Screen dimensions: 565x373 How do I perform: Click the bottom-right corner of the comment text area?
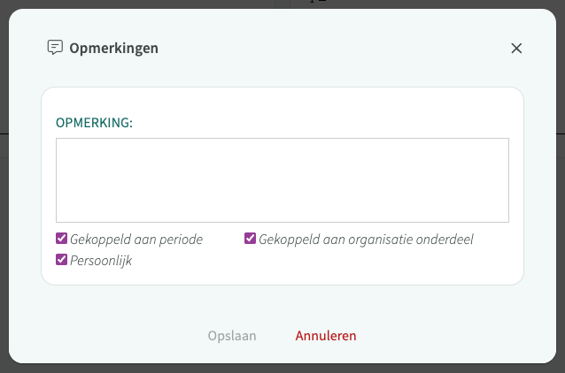(505, 218)
